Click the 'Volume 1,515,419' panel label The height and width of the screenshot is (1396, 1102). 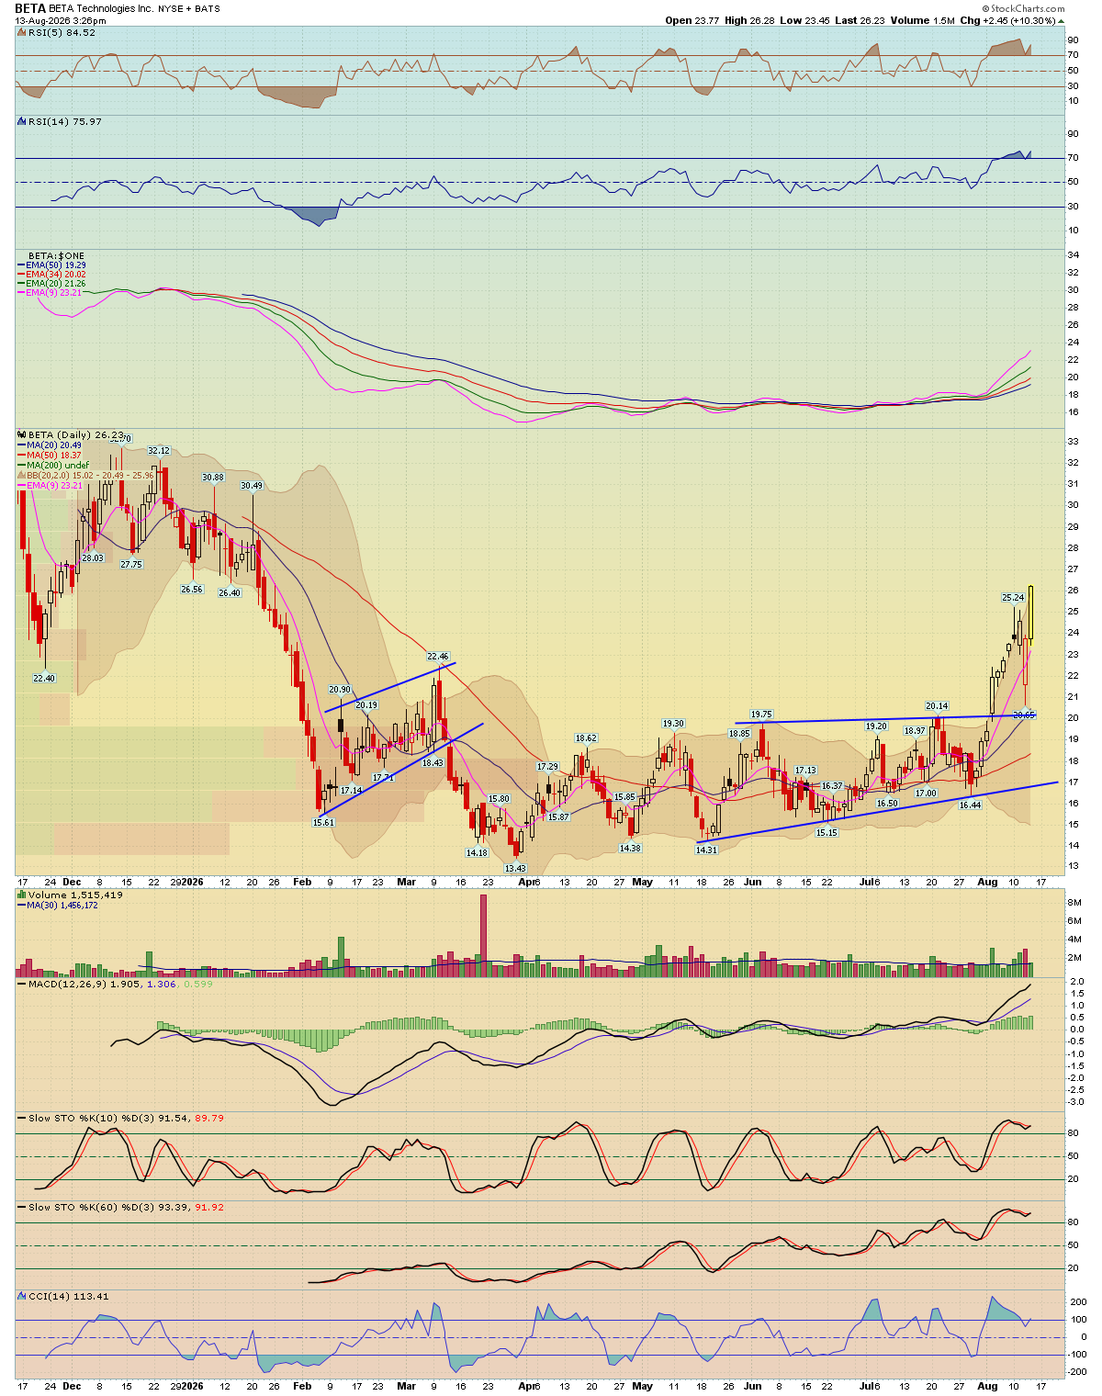coord(75,895)
